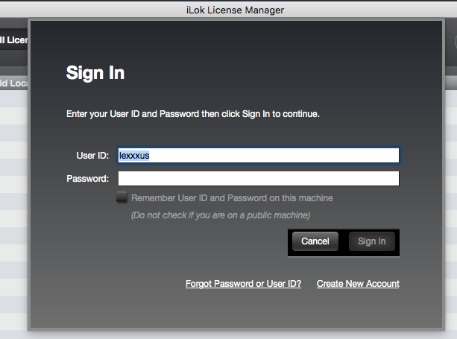
Task: Open the Create New Account link
Action: tap(358, 284)
